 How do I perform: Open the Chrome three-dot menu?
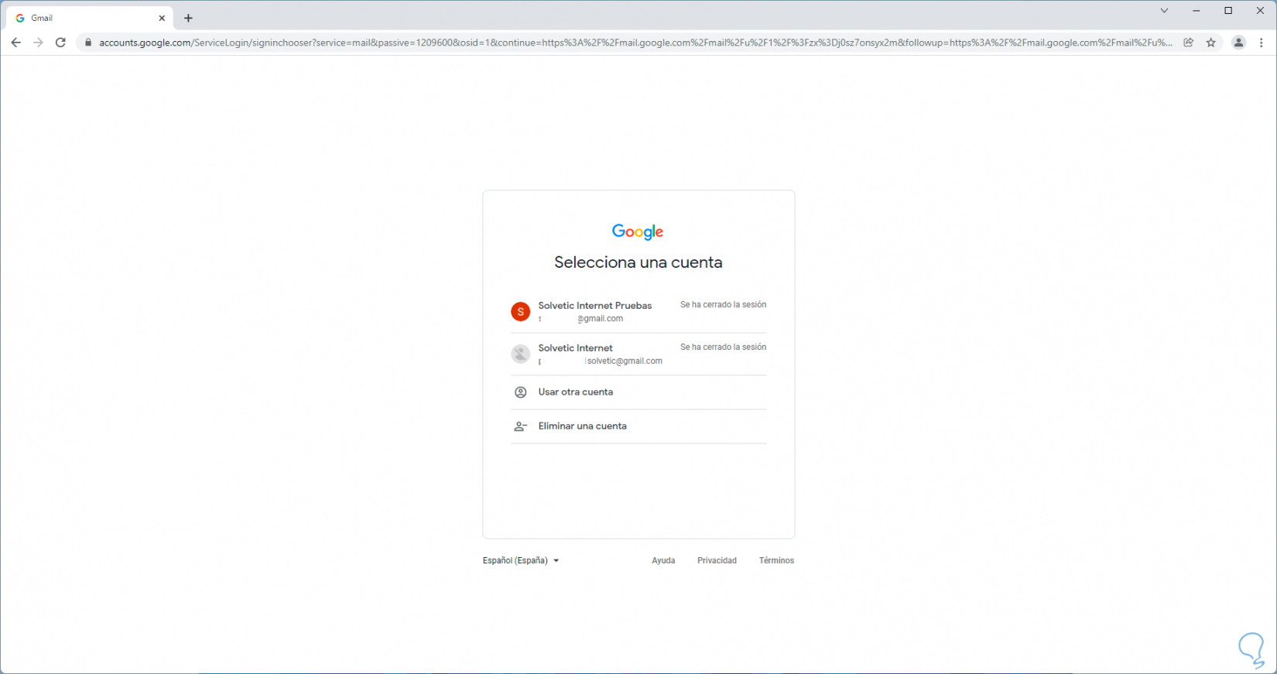tap(1262, 43)
